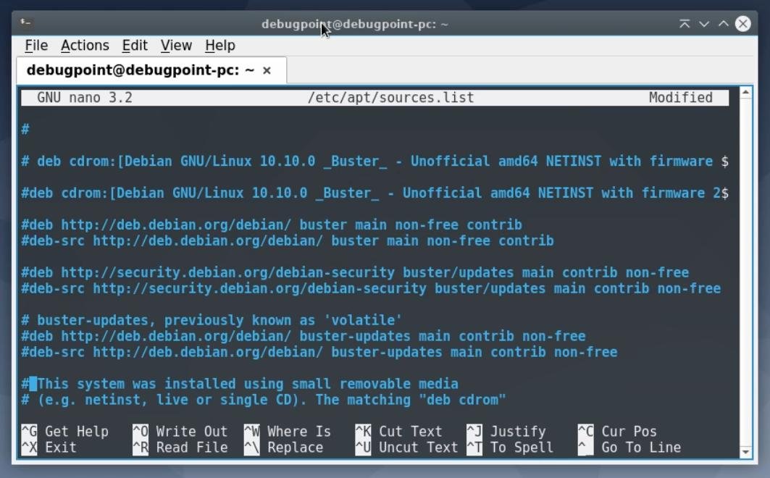Open the View menu
The width and height of the screenshot is (770, 478).
pos(176,45)
